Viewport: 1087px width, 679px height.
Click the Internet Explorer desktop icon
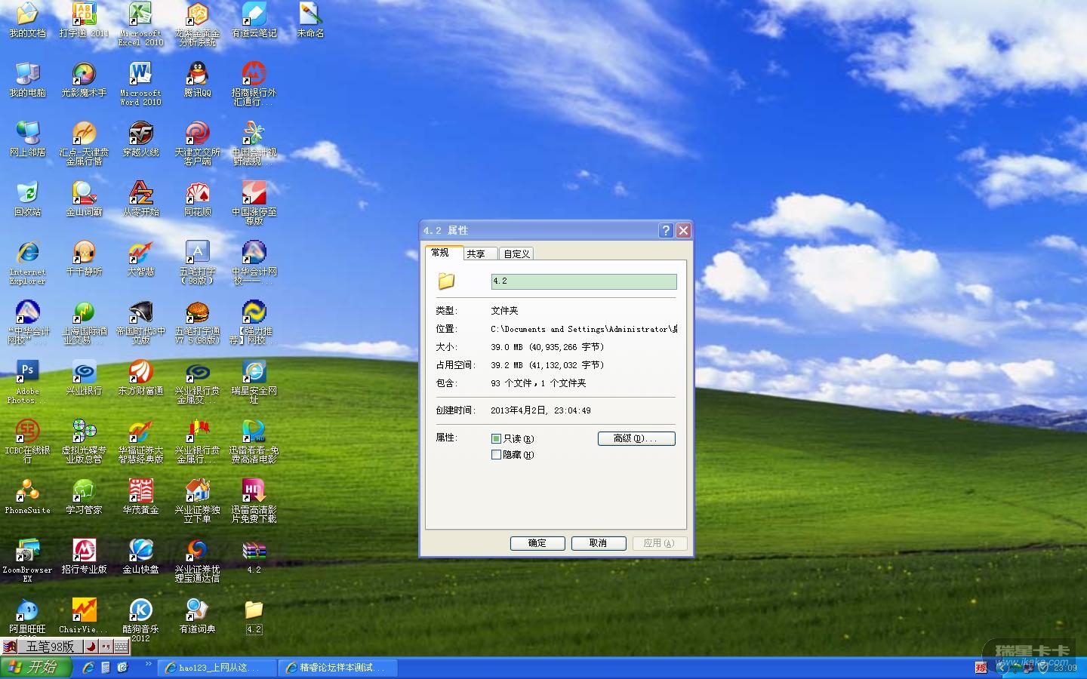[27, 253]
